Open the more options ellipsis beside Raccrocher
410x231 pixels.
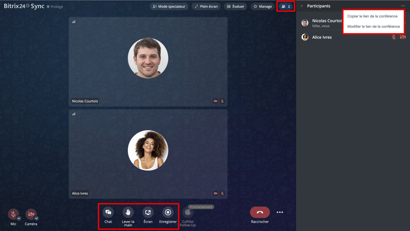tap(280, 212)
